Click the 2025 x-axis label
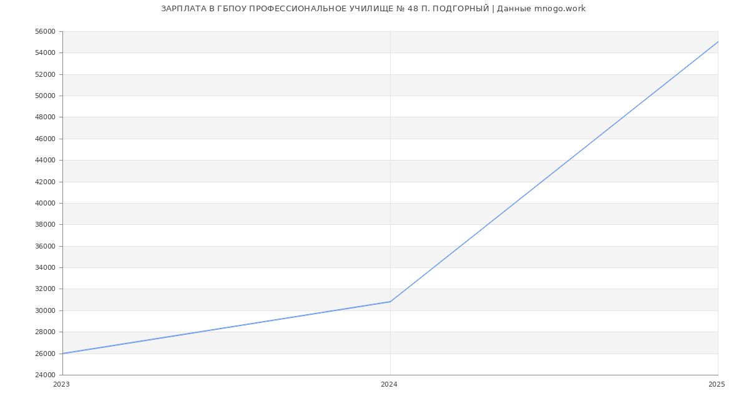 (717, 385)
